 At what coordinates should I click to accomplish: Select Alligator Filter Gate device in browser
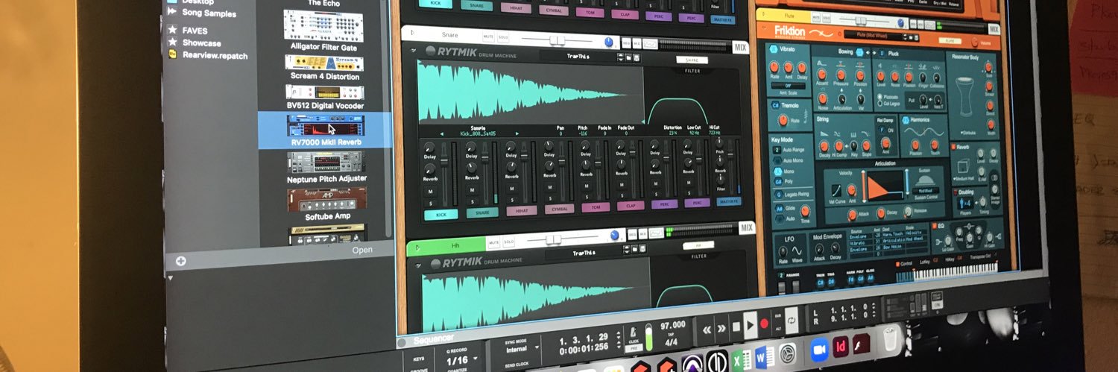[323, 32]
